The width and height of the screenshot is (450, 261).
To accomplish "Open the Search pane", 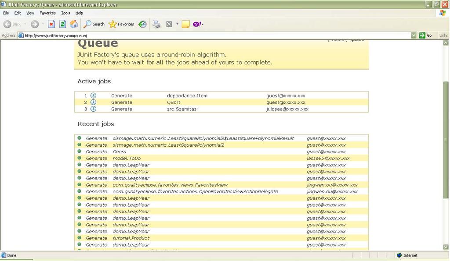I will pyautogui.click(x=94, y=24).
